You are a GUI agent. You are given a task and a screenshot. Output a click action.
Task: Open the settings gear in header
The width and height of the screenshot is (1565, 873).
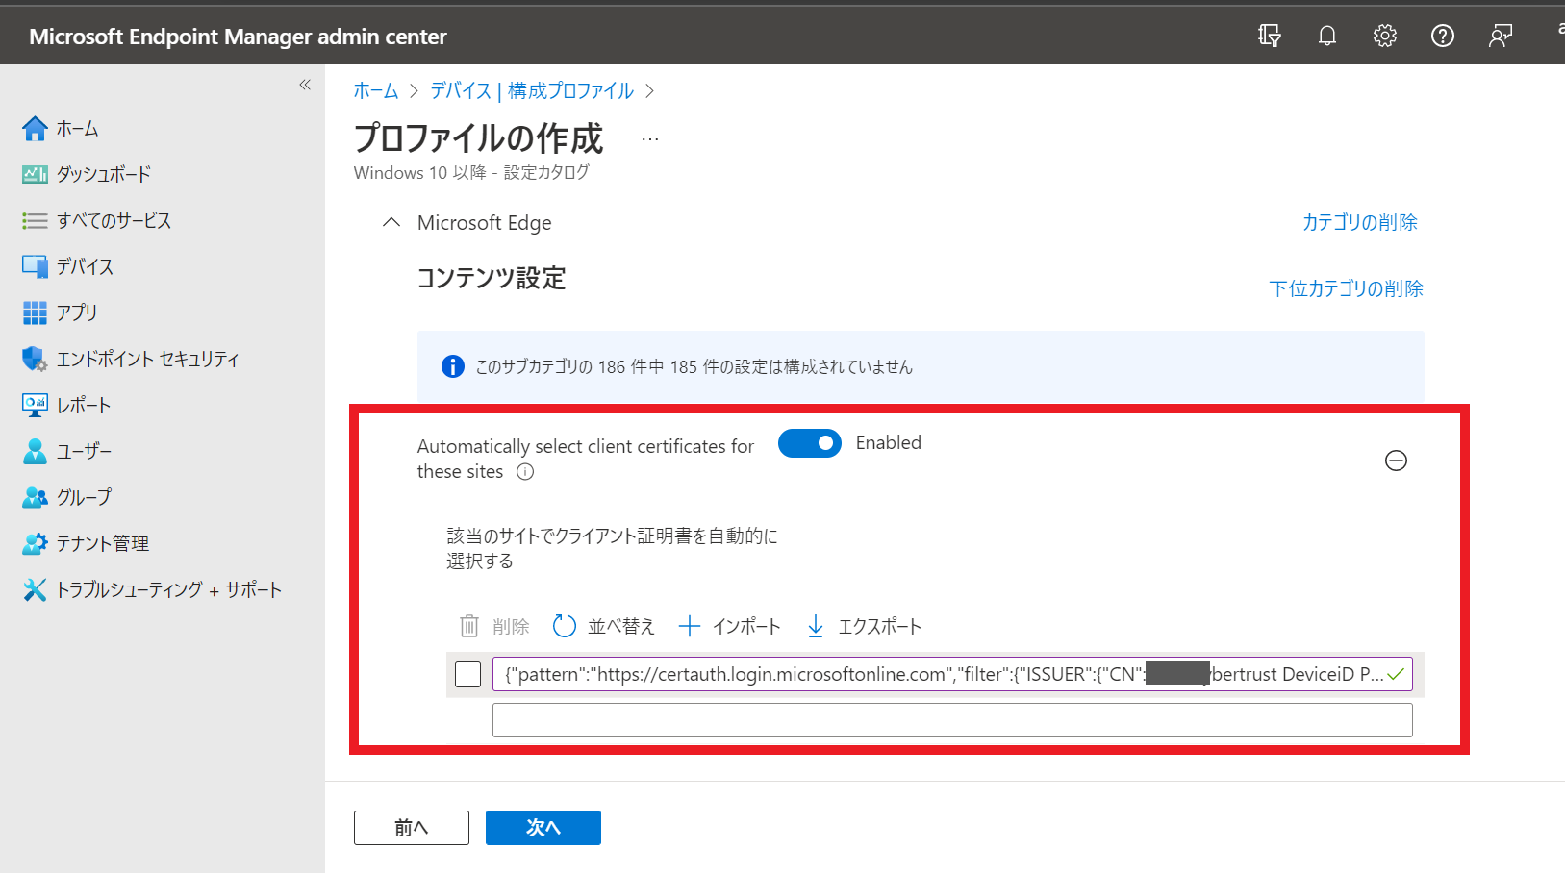1385,36
